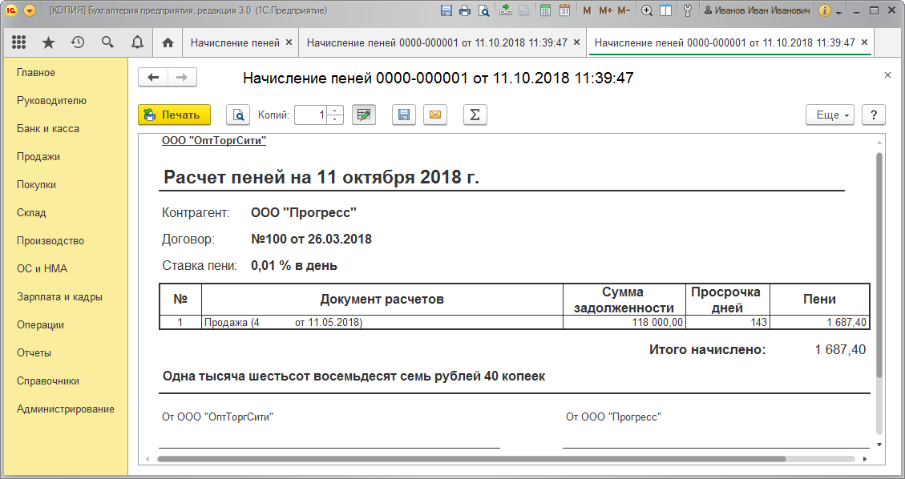
Task: Open the service tools wrench icon
Action: point(687,10)
